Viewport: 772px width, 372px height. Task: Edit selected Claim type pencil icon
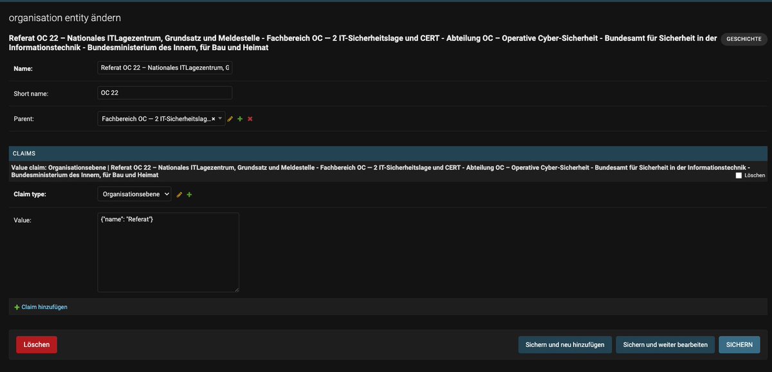click(x=179, y=194)
